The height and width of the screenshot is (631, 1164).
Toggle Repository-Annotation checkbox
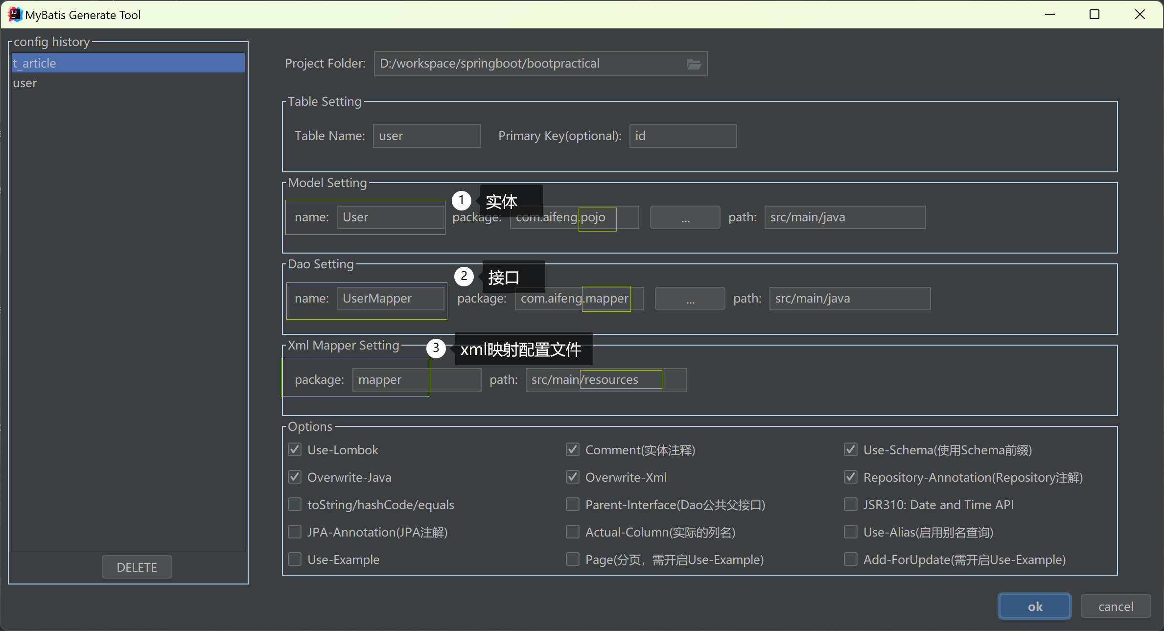click(851, 477)
